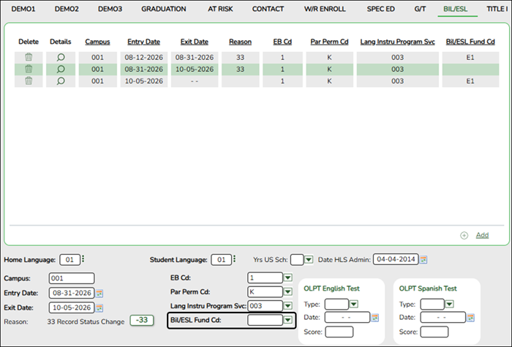Click the Campus input field
This screenshot has height=347, width=512.
coord(72,278)
